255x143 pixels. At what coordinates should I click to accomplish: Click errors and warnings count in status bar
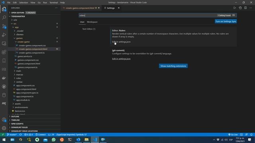28,135
